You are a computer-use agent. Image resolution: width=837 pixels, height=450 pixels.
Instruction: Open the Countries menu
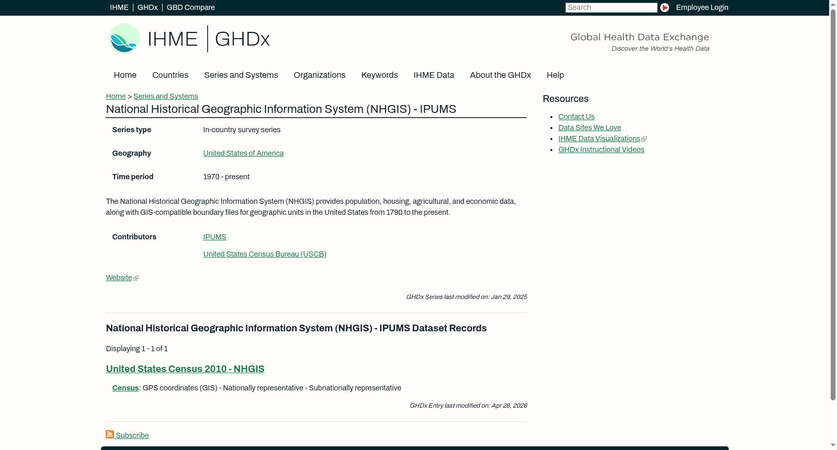[x=170, y=75]
